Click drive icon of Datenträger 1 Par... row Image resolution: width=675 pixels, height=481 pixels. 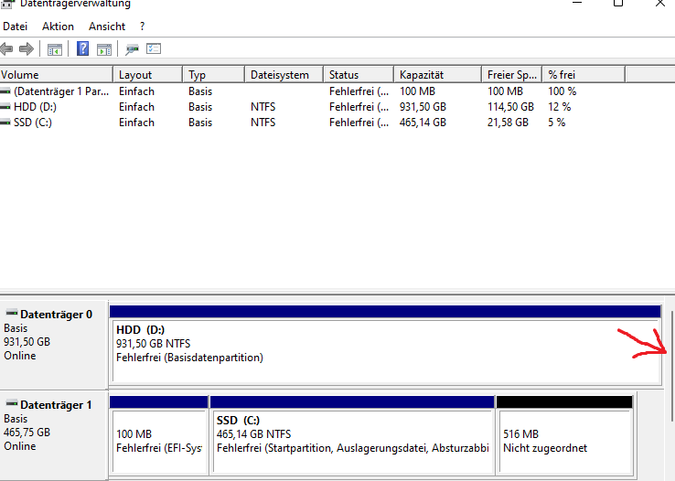(5, 91)
